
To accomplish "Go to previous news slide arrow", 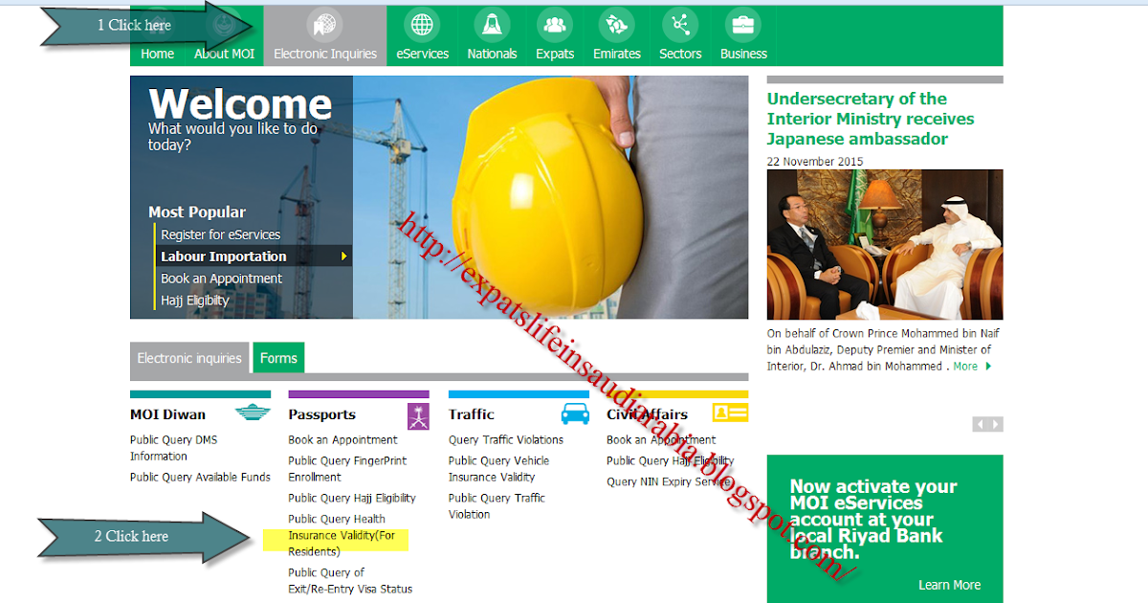I will (981, 424).
